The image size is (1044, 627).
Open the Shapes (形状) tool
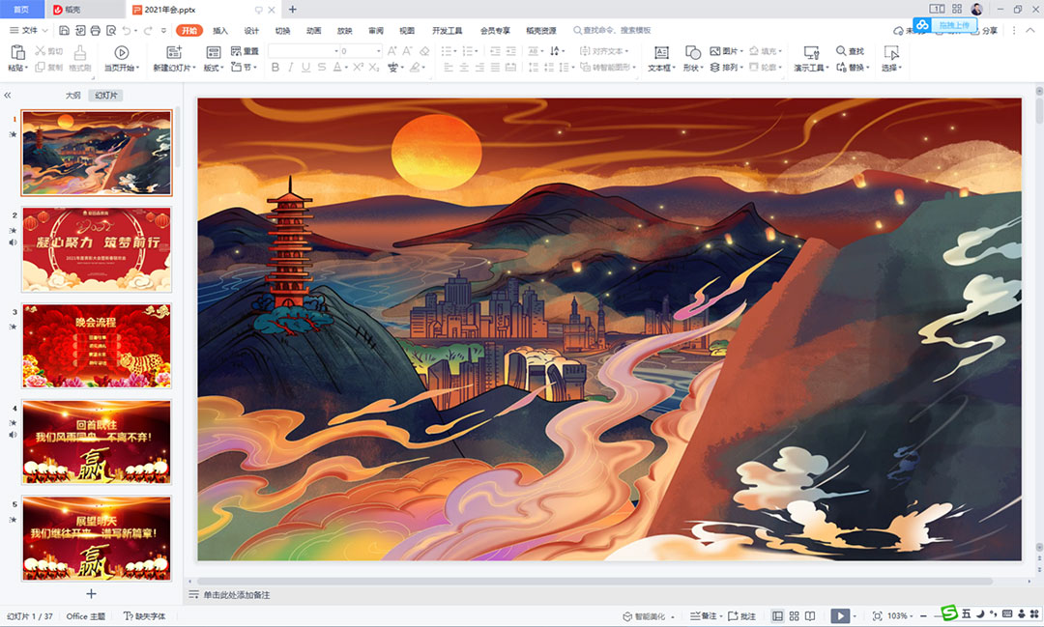tap(692, 53)
